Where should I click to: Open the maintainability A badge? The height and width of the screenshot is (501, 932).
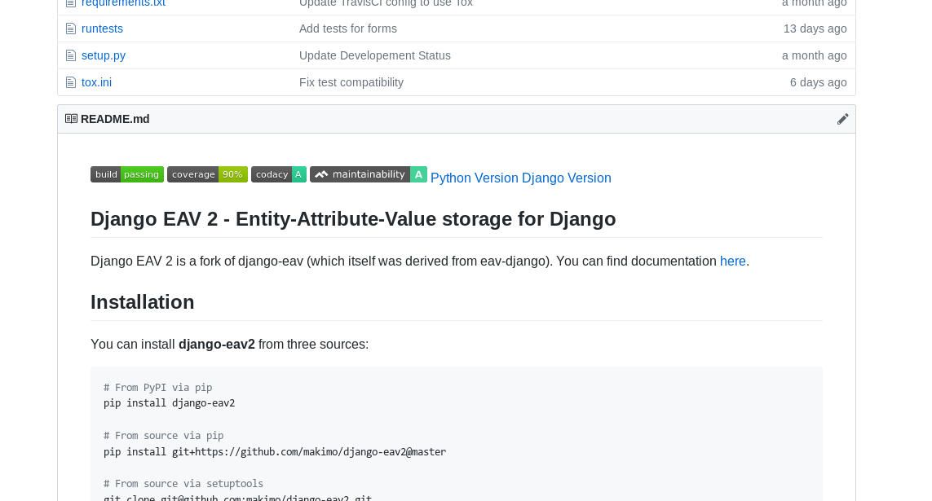[369, 174]
